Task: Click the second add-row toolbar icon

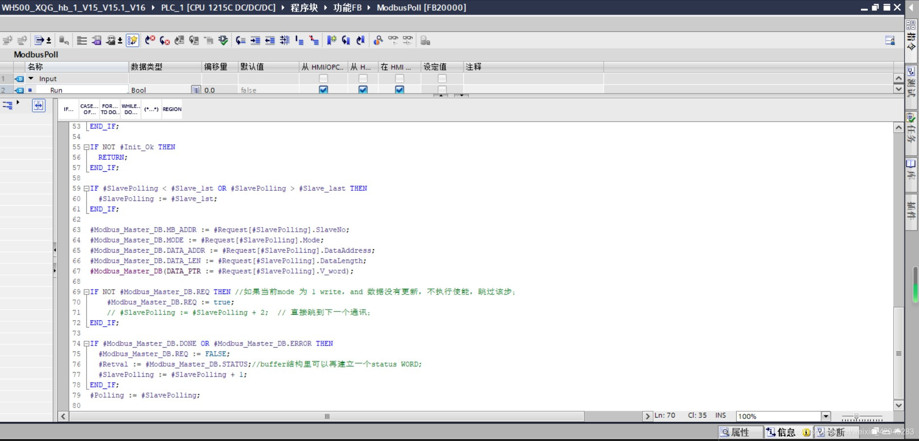Action: click(x=22, y=40)
